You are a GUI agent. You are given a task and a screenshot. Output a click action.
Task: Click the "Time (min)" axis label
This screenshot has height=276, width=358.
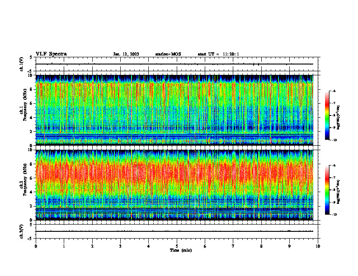coord(181,250)
